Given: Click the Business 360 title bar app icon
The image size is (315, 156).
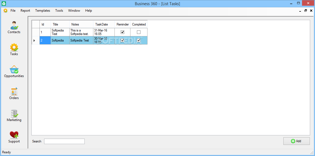Looking at the screenshot, I should click(x=4, y=4).
